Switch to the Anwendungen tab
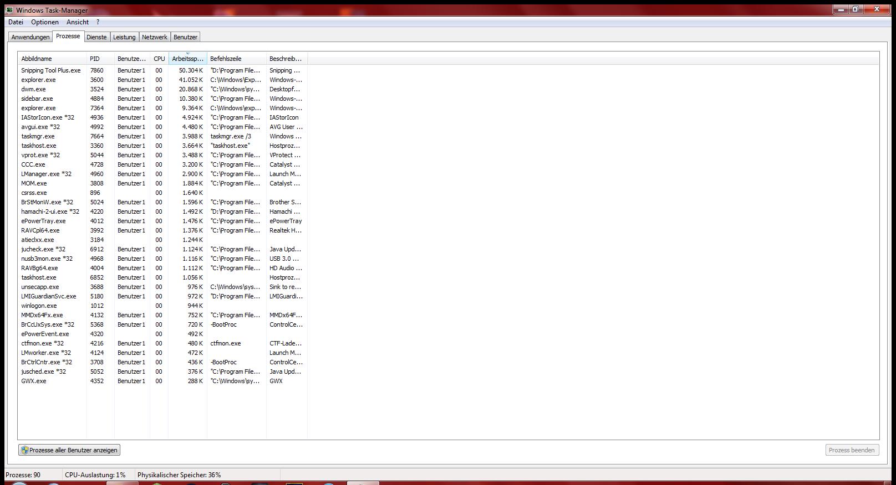 point(30,37)
